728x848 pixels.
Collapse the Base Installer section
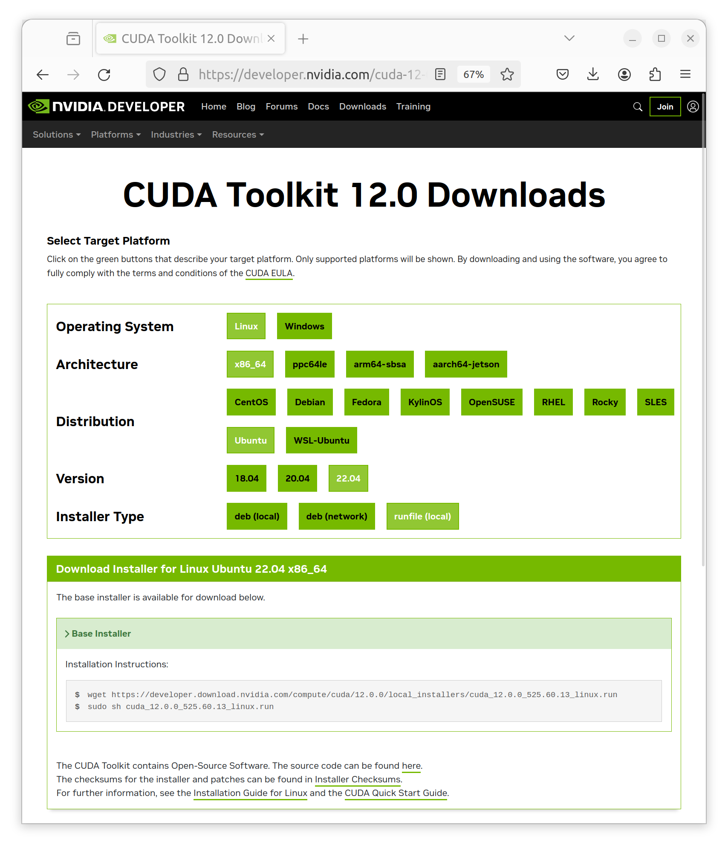[x=364, y=634]
